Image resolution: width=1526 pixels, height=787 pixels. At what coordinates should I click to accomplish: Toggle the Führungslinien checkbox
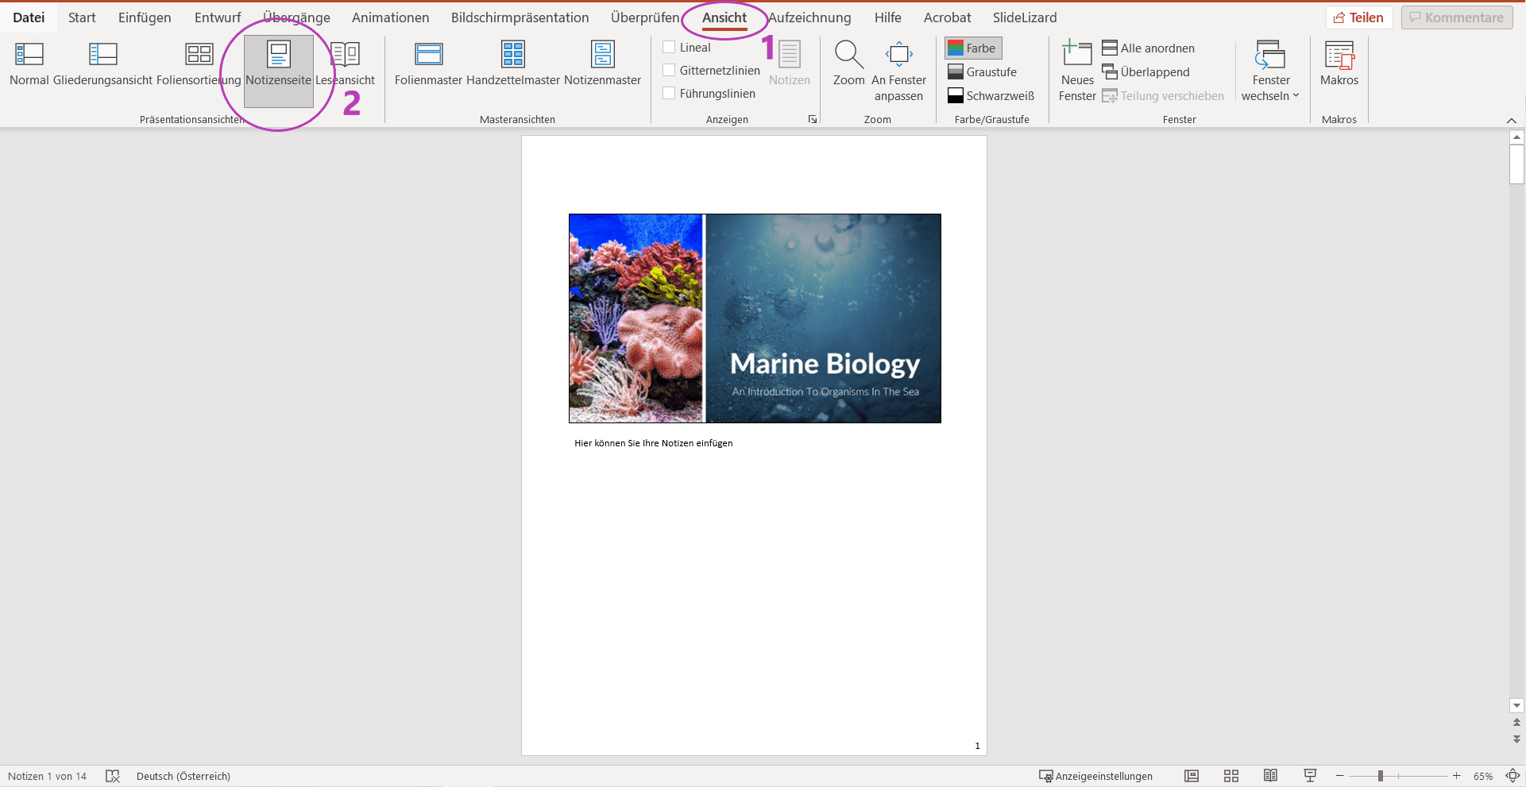click(x=669, y=94)
